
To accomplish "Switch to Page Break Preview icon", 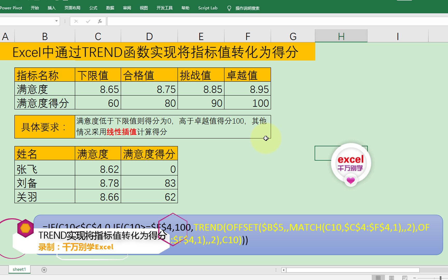I will pos(404,278).
